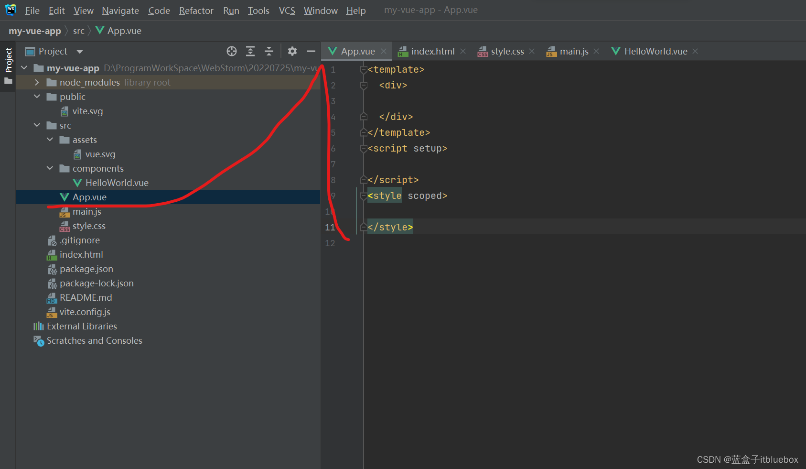This screenshot has width=806, height=469.
Task: Click the Project vertical tool window tab
Action: coord(8,60)
